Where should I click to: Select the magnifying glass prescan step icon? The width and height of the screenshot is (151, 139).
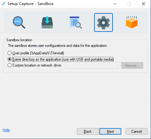point(19,22)
